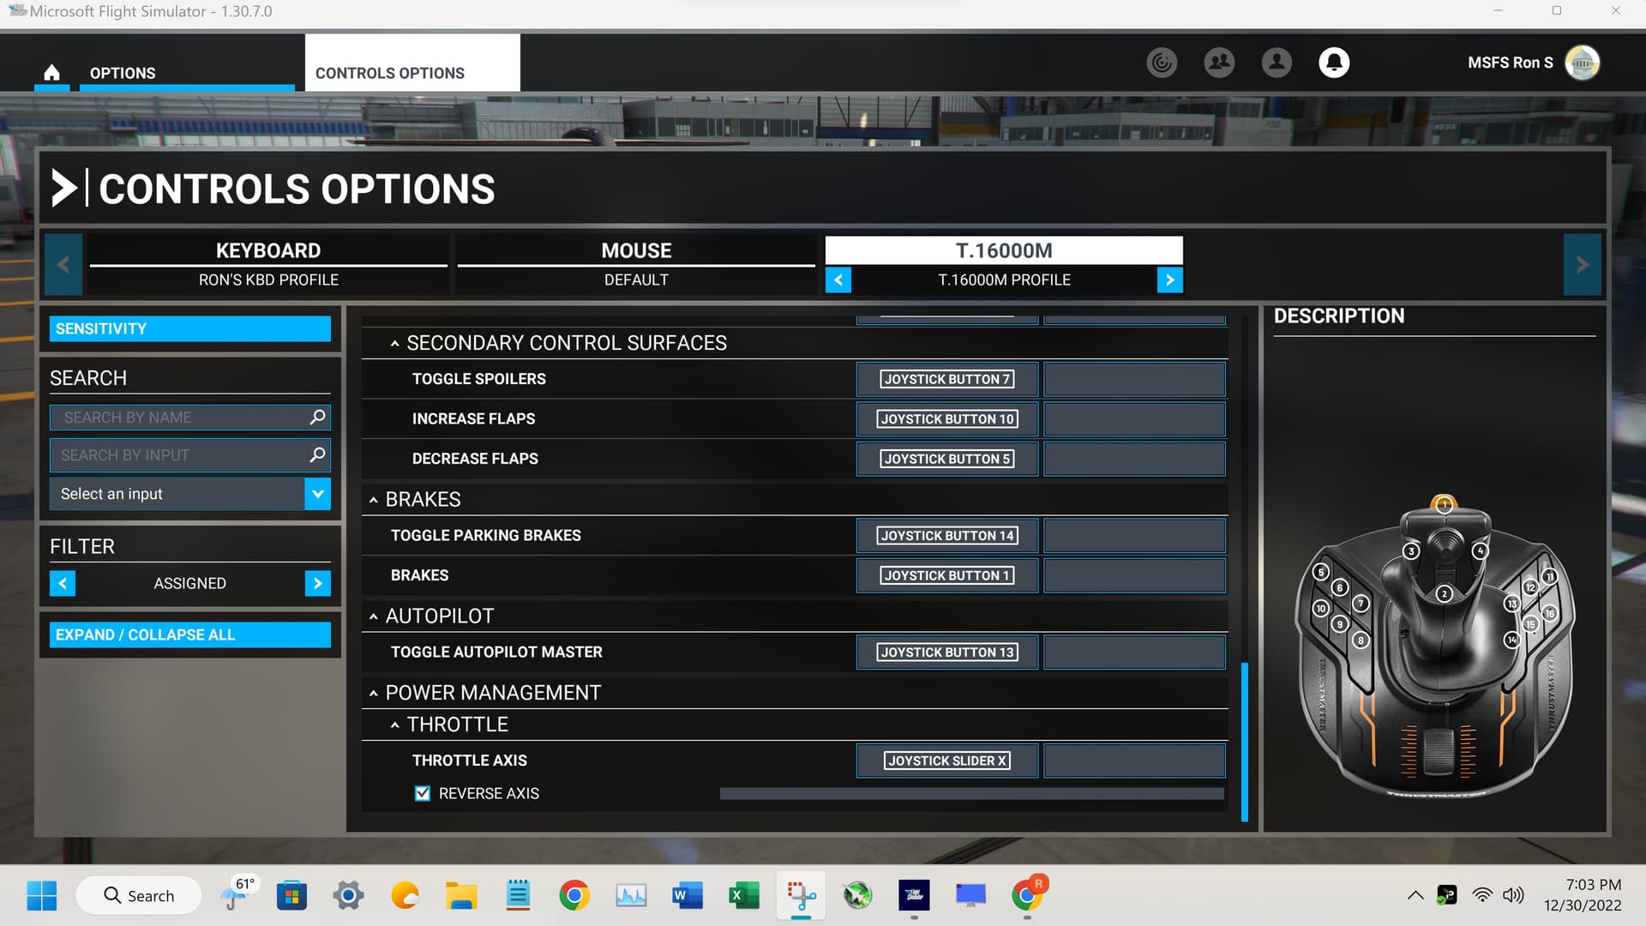Select the T.16000M device tab
The height and width of the screenshot is (926, 1646).
(x=1004, y=250)
